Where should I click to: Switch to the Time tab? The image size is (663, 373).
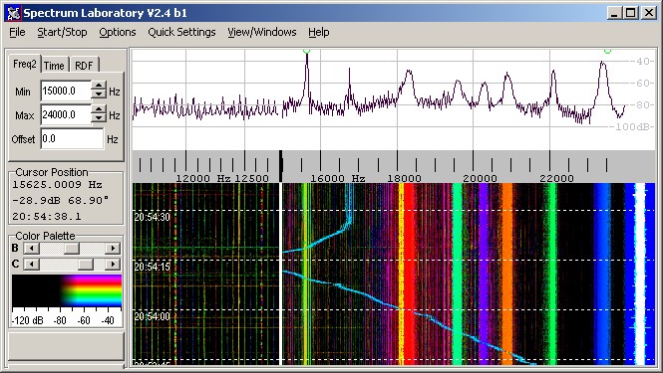click(54, 66)
